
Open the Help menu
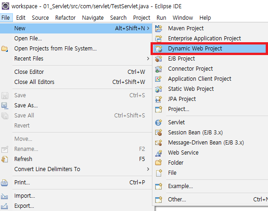[x=205, y=18]
